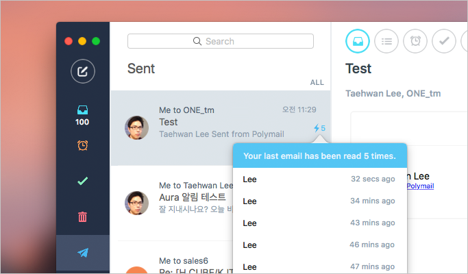The image size is (468, 274).
Task: Click the ALL filter label
Action: click(x=317, y=82)
